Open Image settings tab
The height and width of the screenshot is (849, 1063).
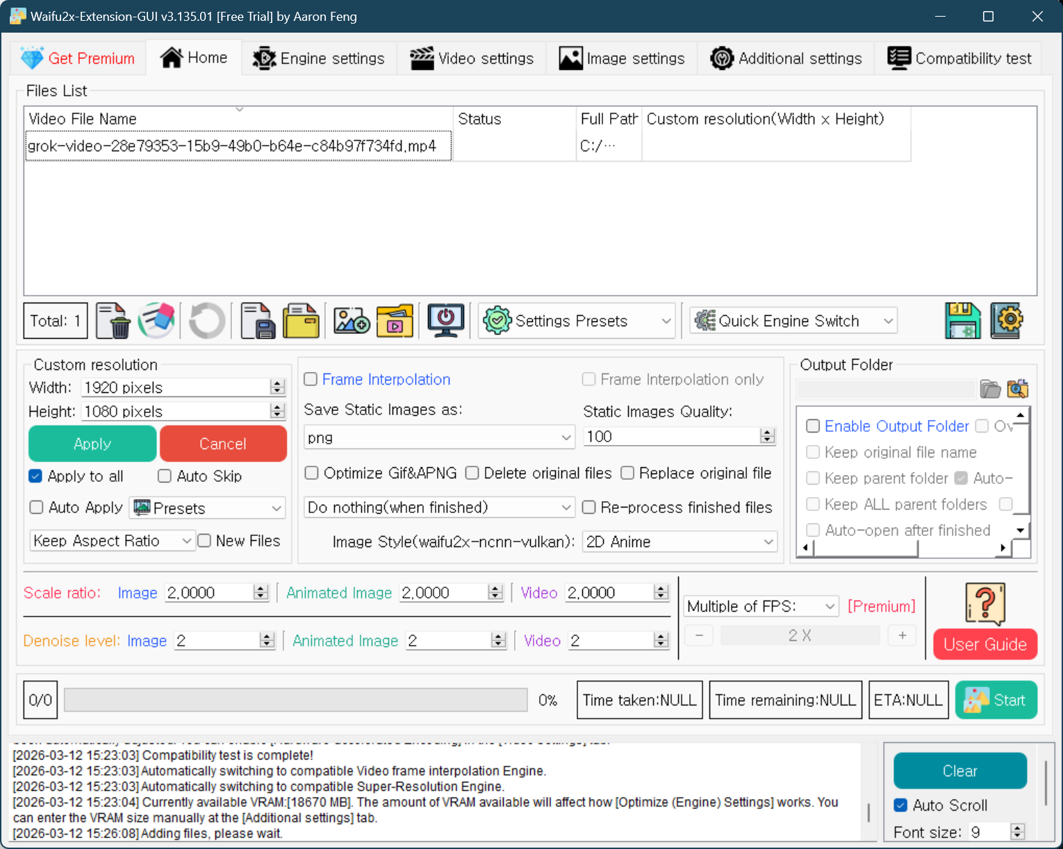click(622, 58)
